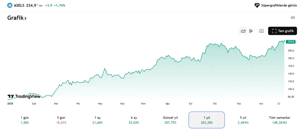Select the 5 gün range
The height and width of the screenshot is (132, 299).
tap(61, 120)
